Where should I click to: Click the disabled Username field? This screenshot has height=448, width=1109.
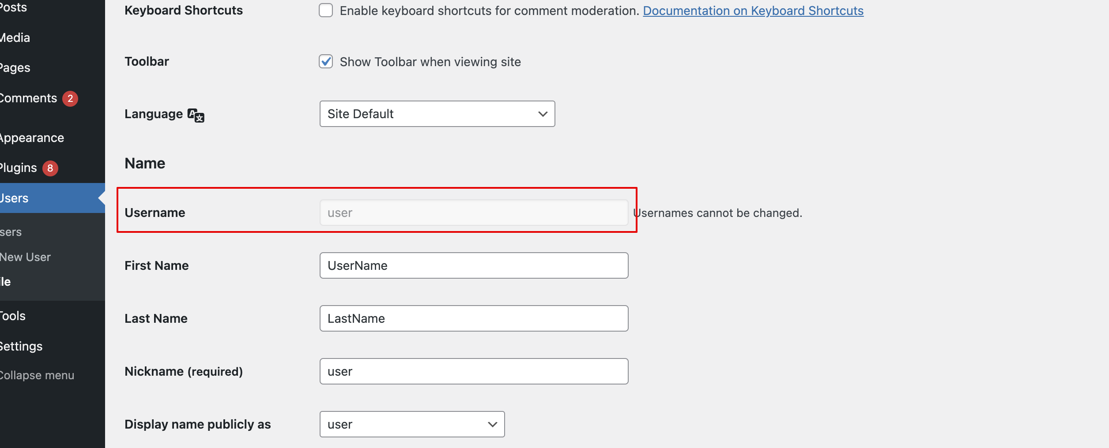coord(474,213)
